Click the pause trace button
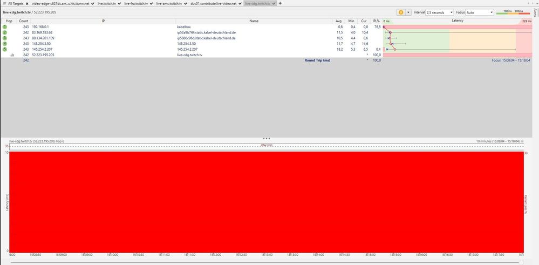The height and width of the screenshot is (265, 539). tap(401, 12)
